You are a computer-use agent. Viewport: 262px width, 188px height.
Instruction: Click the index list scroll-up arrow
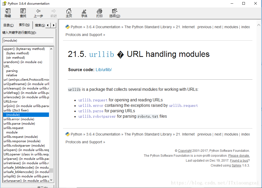pos(51,49)
